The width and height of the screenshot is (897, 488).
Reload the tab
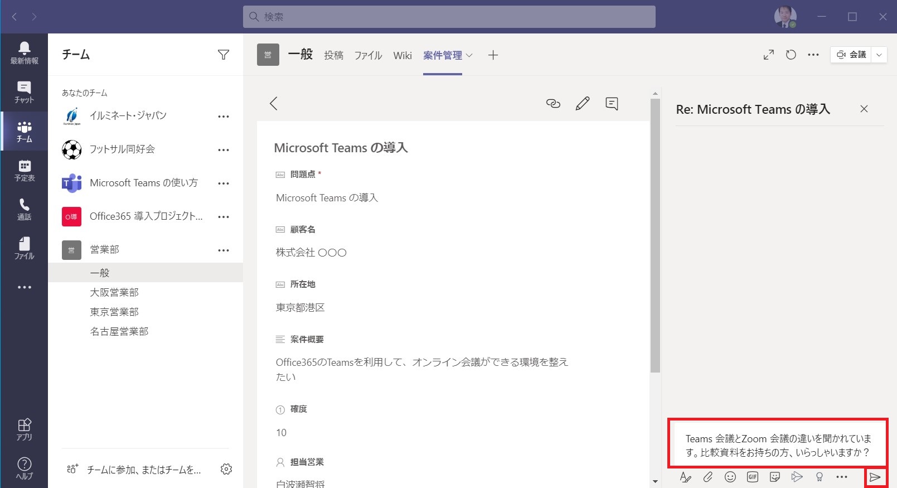pyautogui.click(x=791, y=55)
